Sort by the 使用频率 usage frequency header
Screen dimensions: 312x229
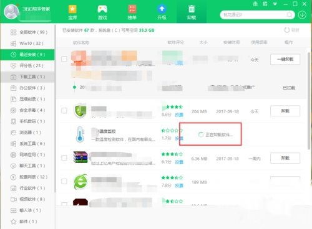tap(259, 42)
